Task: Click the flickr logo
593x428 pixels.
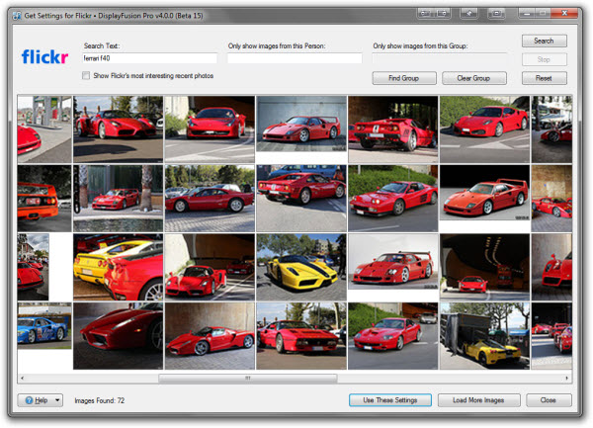Action: point(45,57)
